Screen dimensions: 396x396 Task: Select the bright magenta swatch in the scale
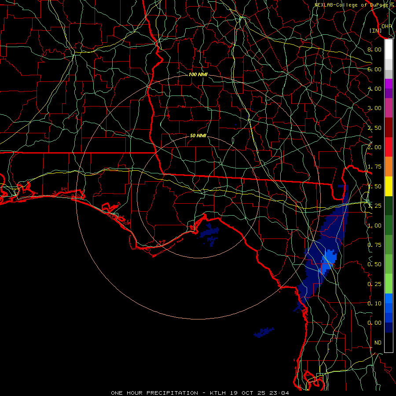[x=389, y=84]
